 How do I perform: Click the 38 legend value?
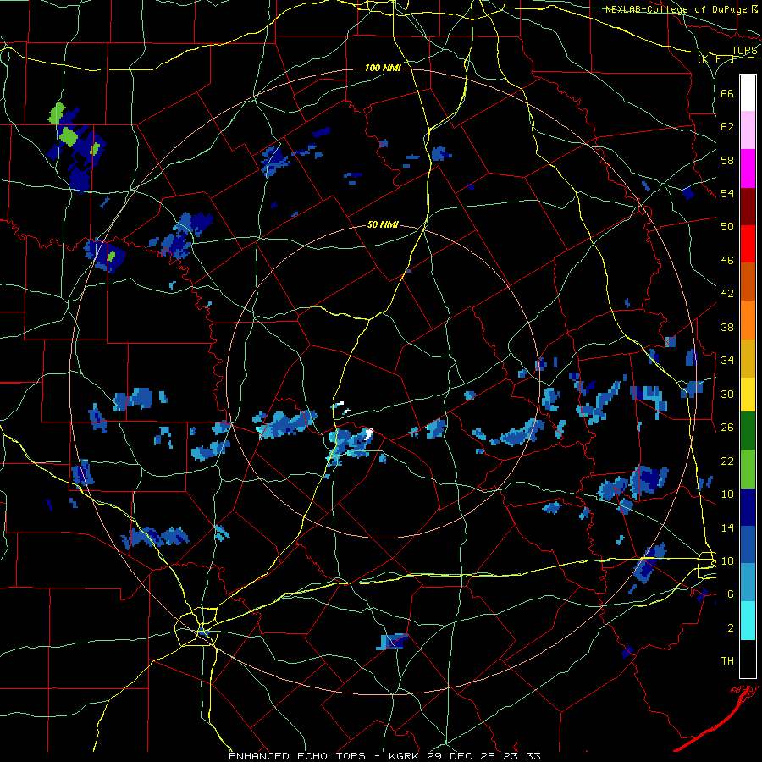click(x=727, y=327)
